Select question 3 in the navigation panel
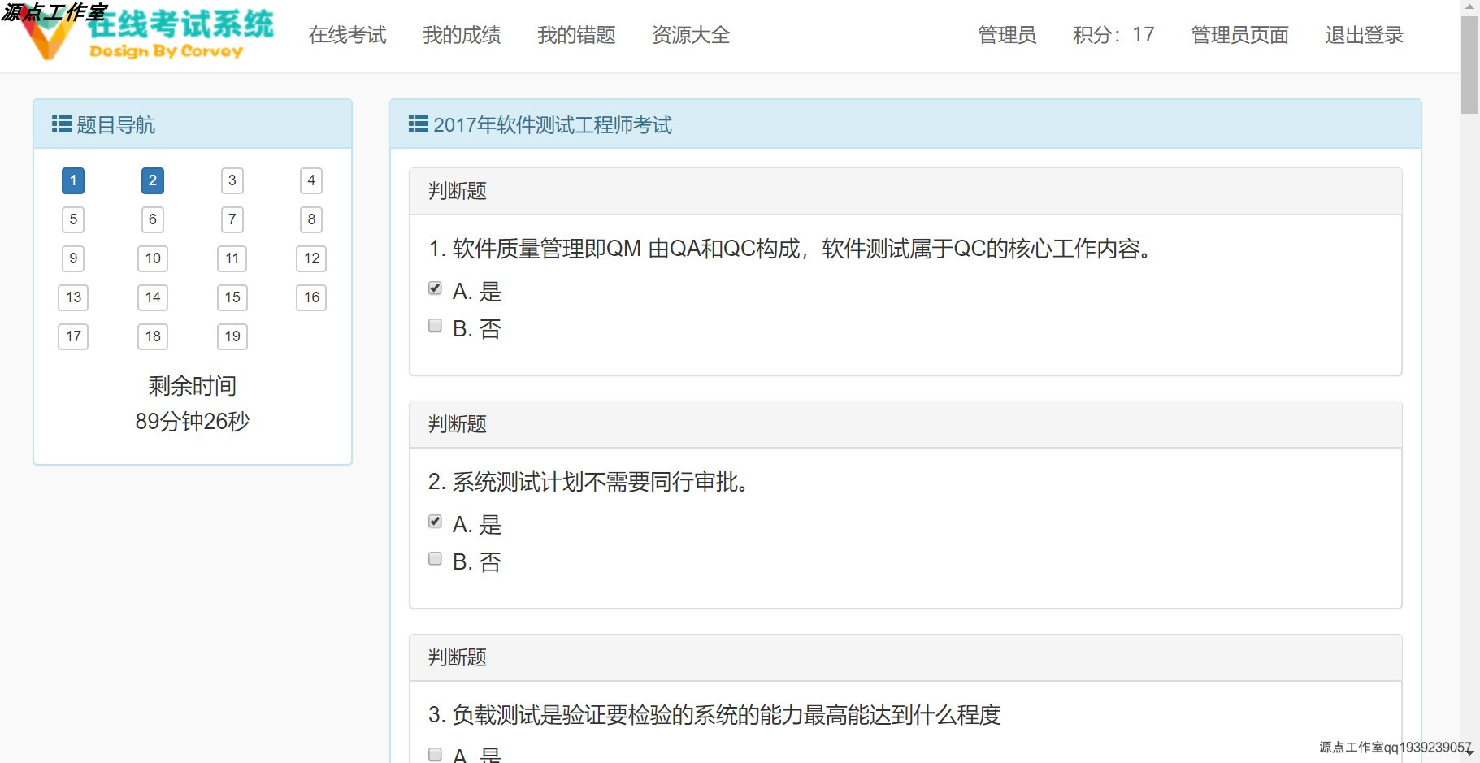The width and height of the screenshot is (1480, 763). 232,180
